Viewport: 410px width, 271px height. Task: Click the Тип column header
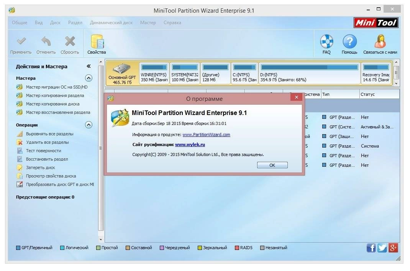(340, 94)
